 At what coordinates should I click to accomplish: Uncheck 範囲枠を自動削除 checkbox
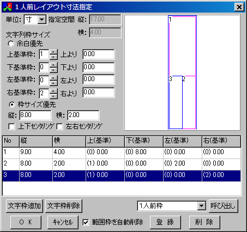pyautogui.click(x=86, y=222)
